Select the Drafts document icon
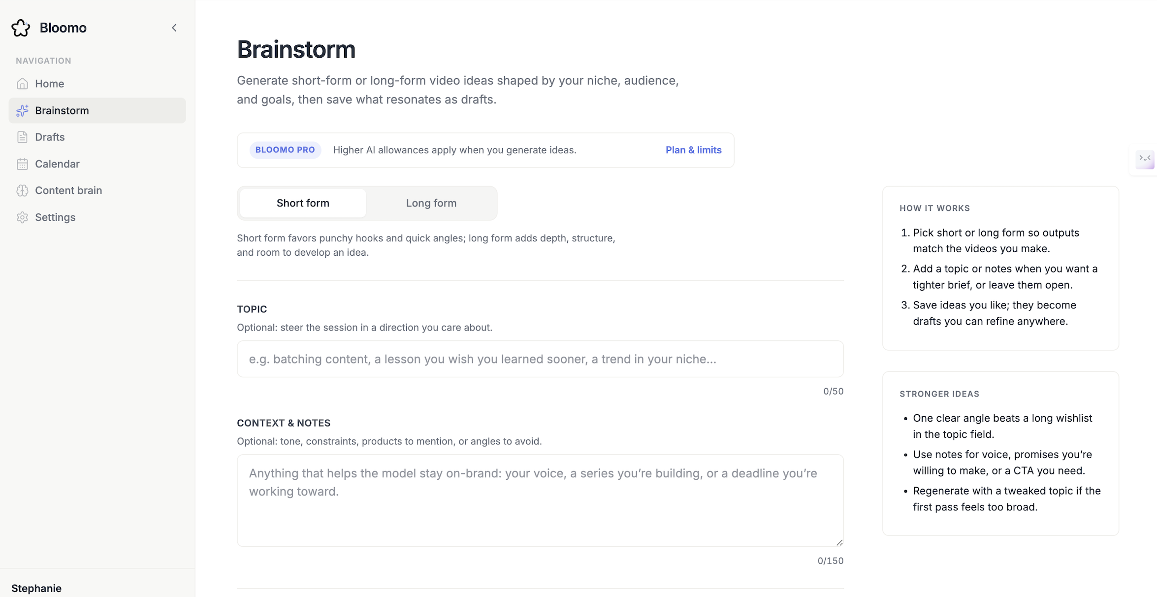Viewport: 1157px width, 597px height. tap(22, 137)
